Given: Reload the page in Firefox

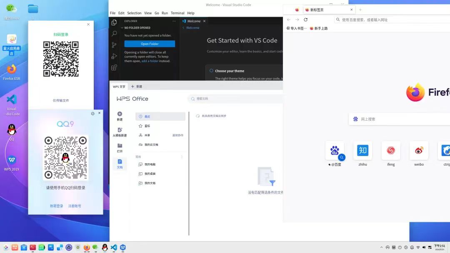Looking at the screenshot, I should [306, 20].
